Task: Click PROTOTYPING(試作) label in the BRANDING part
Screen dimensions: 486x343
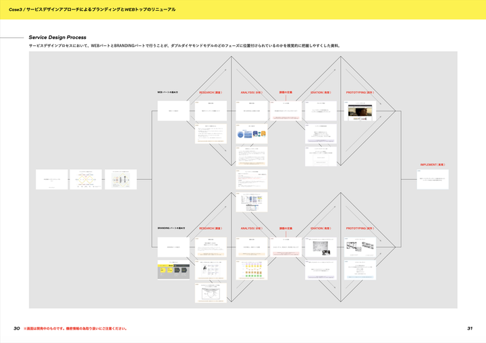Action: click(360, 228)
